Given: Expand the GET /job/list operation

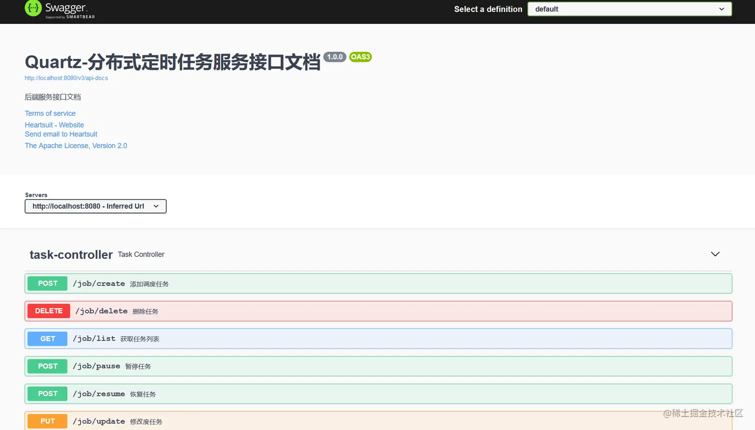Looking at the screenshot, I should (x=378, y=339).
